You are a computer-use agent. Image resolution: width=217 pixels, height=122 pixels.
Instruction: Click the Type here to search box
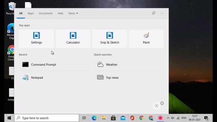(x=47, y=118)
